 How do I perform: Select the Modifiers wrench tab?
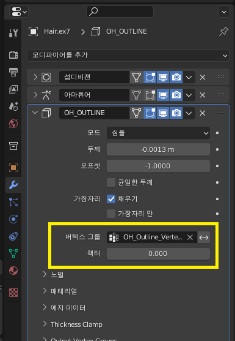(13, 185)
